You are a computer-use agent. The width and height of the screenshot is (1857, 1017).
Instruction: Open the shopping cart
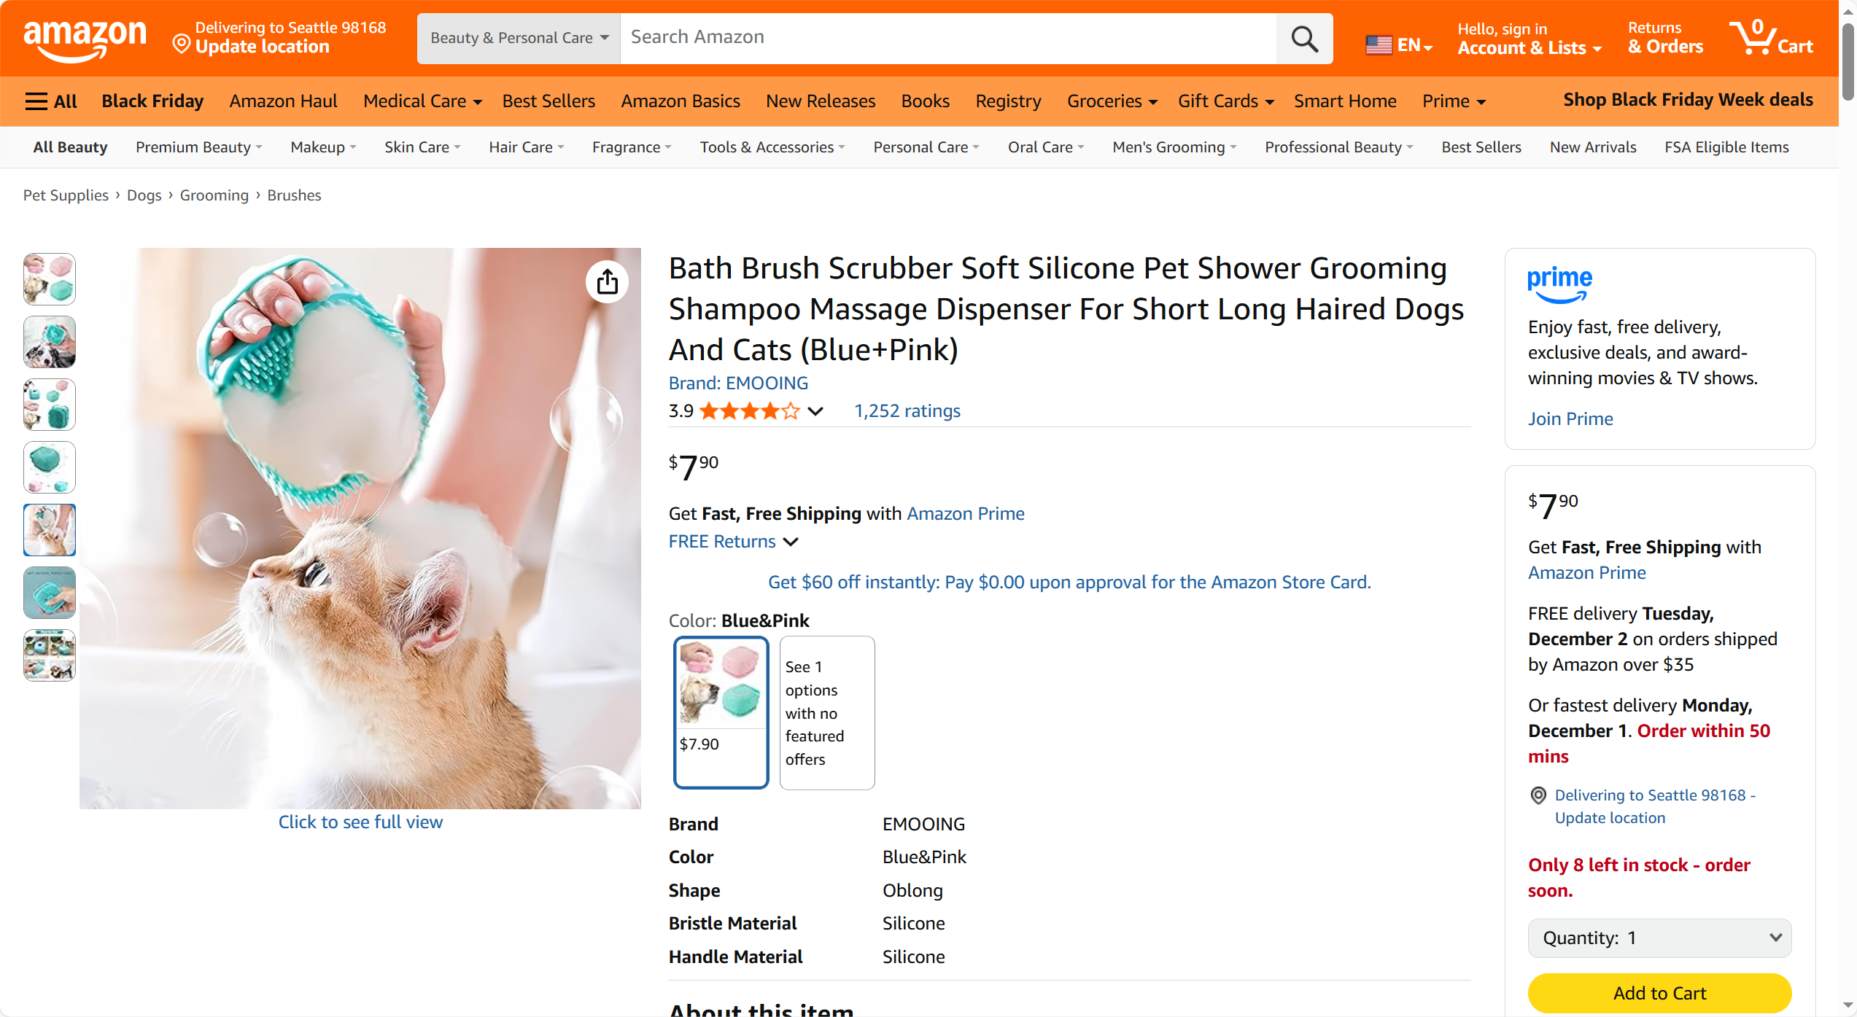pos(1770,38)
